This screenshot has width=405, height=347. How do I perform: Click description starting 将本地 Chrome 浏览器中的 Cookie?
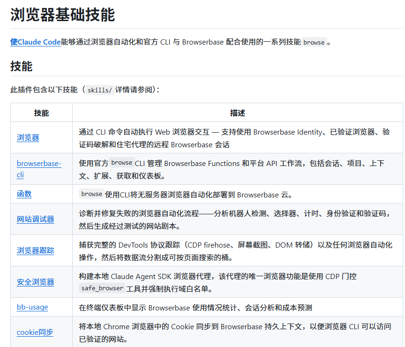235,333
